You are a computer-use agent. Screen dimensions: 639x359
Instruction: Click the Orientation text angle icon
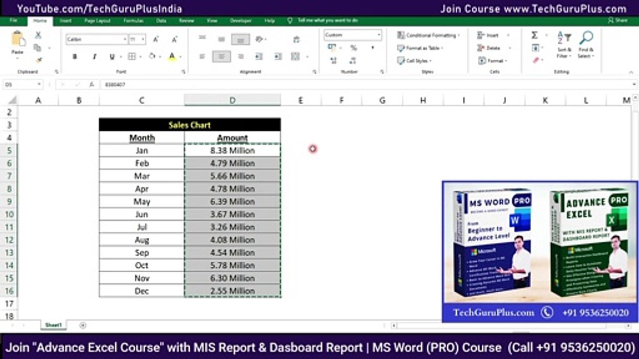pyautogui.click(x=259, y=39)
